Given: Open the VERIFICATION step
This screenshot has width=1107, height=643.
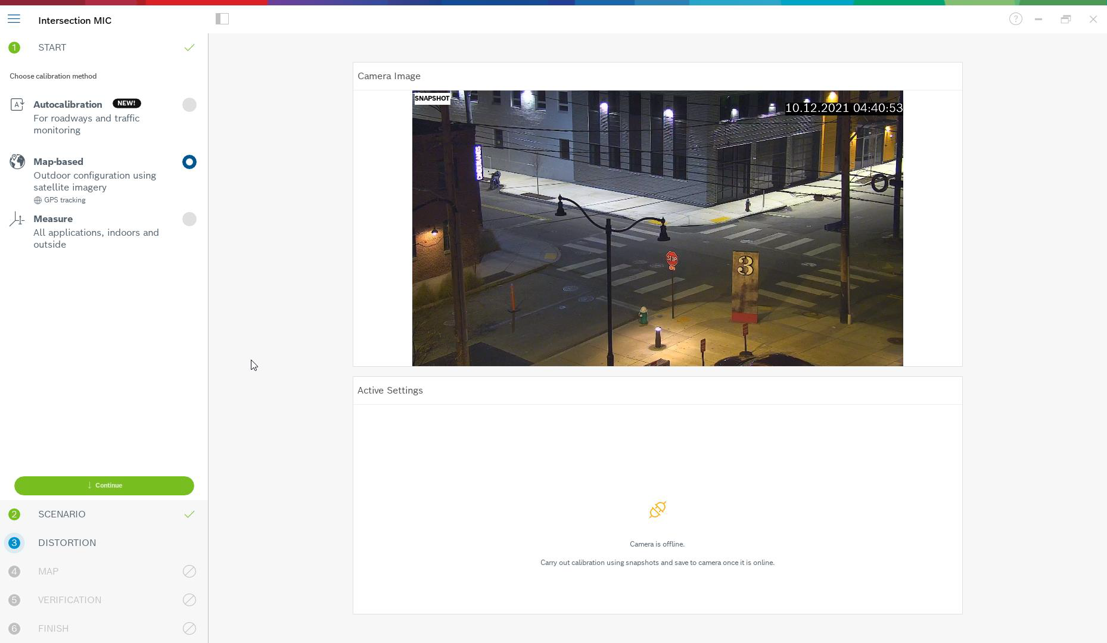Looking at the screenshot, I should point(70,600).
